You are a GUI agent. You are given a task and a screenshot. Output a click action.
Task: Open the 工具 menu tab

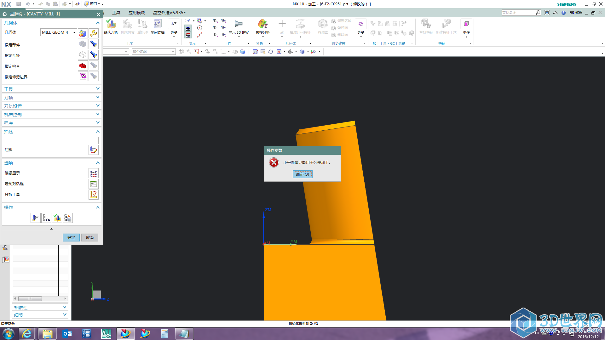pyautogui.click(x=116, y=13)
